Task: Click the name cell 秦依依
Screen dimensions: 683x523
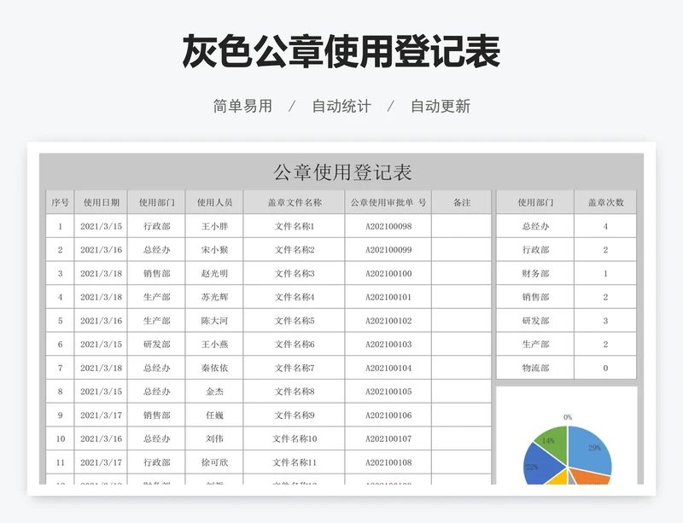Action: point(214,368)
